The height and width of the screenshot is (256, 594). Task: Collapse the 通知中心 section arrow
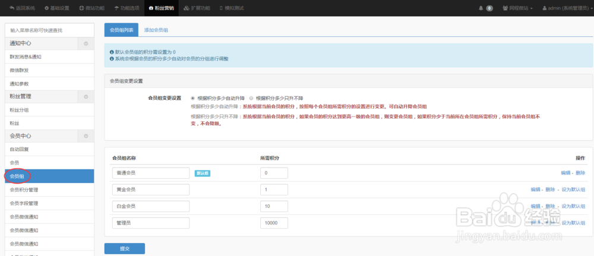[x=86, y=43]
